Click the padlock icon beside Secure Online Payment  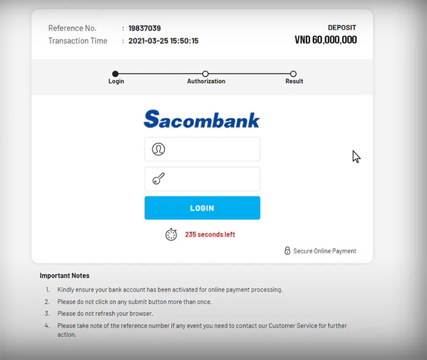[x=287, y=251]
